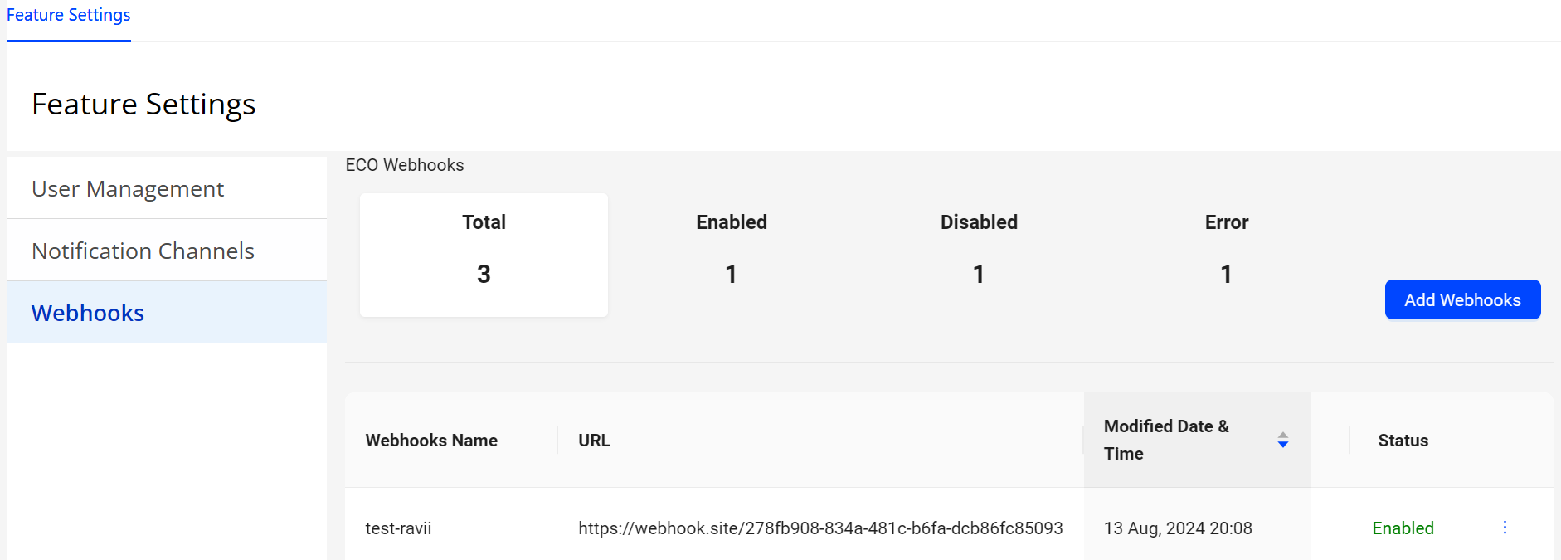Select Webhooks in the left sidebar
The image size is (1561, 560).
(88, 313)
